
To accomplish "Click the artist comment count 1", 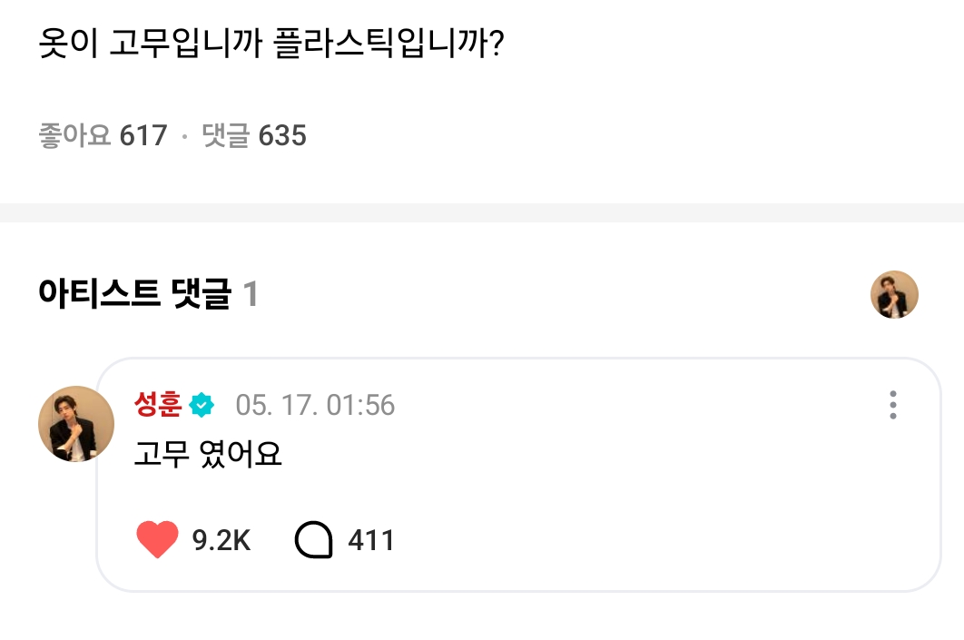I will coord(251,294).
